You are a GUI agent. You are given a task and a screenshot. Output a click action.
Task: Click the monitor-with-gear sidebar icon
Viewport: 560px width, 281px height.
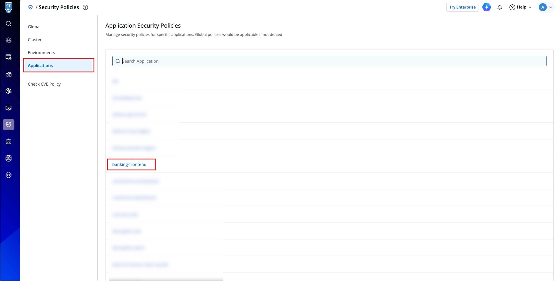tap(9, 57)
